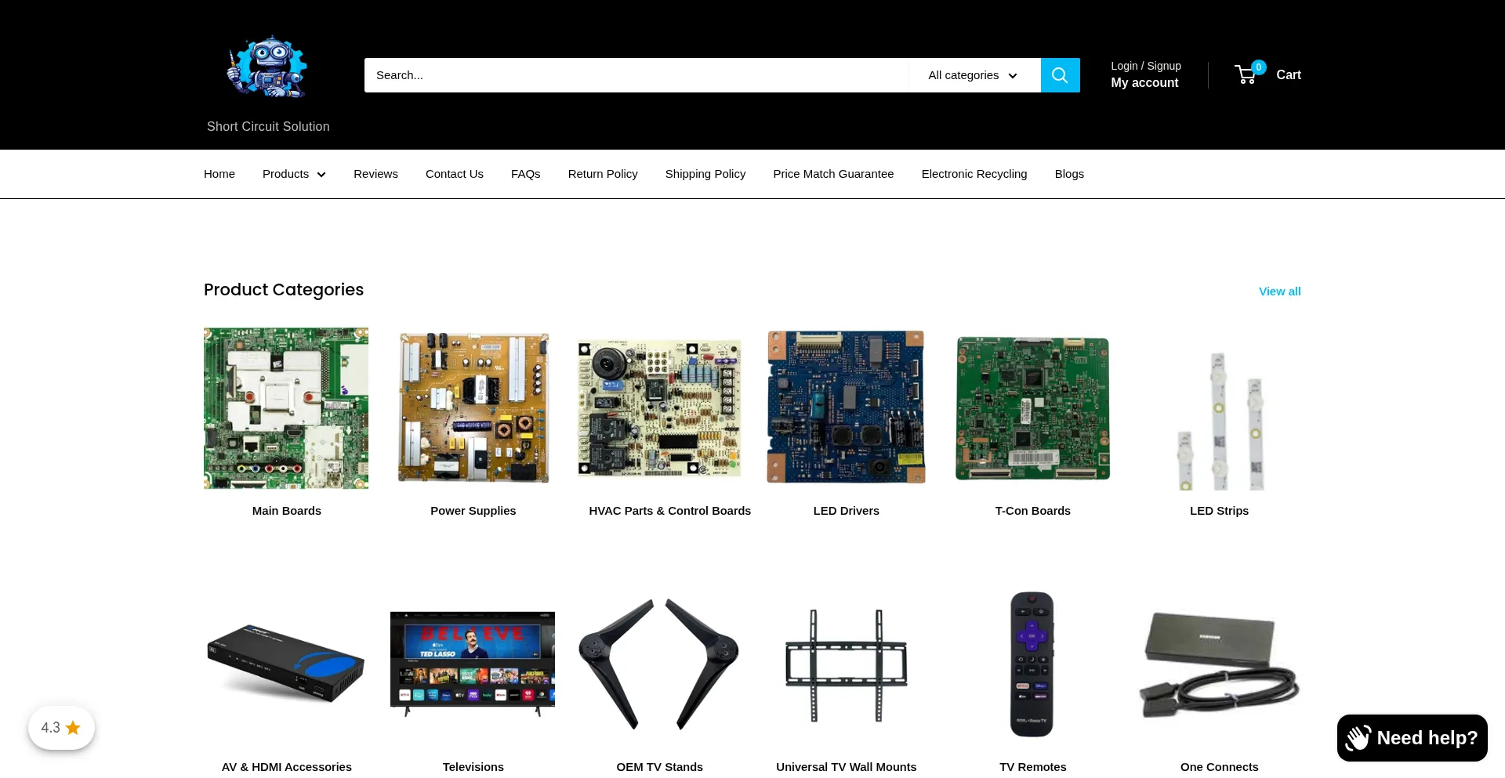Select the TV Remotes category image

coord(1032,664)
